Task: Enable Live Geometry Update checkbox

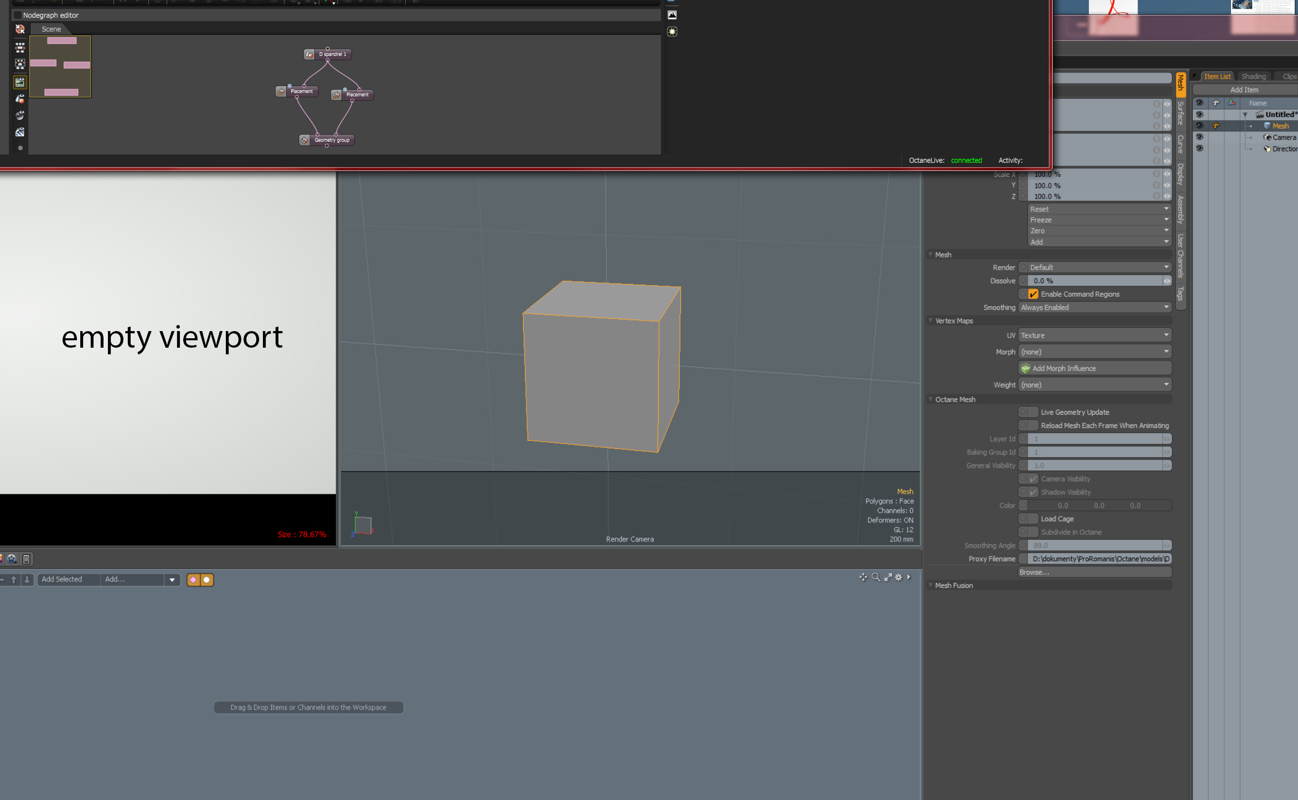Action: tap(1033, 412)
